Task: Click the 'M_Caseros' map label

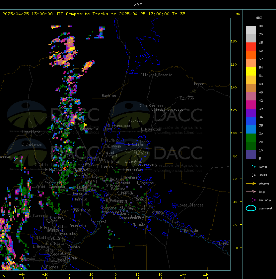Action: (145, 183)
